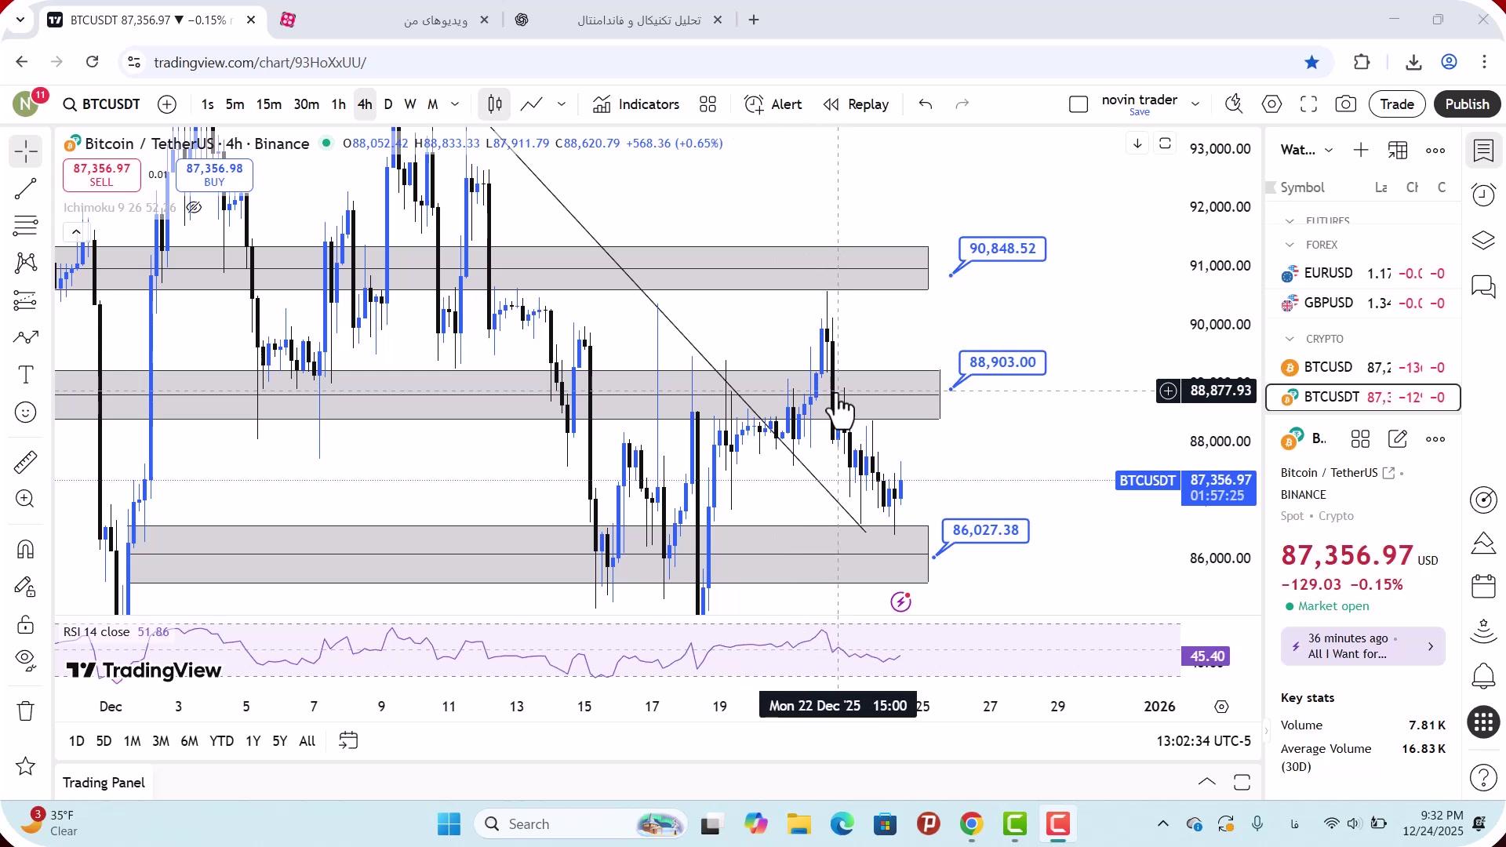Undo last chart action
Screen dimensions: 1506x847
926,104
